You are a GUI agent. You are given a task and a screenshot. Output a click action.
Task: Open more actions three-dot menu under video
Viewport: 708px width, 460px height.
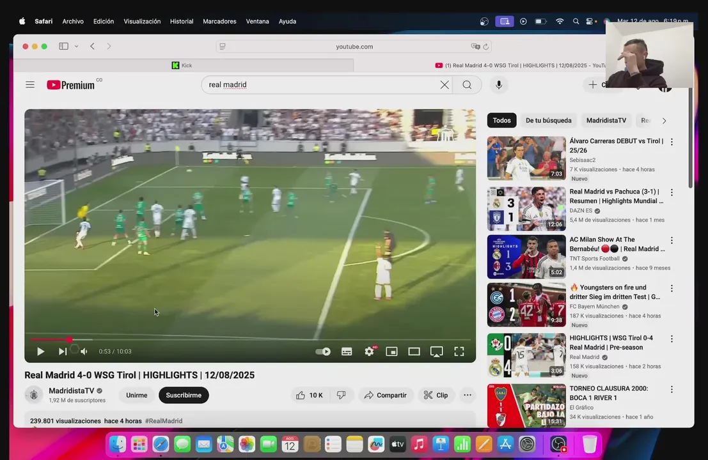(468, 395)
